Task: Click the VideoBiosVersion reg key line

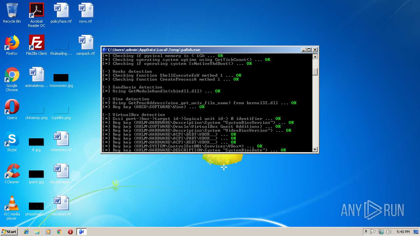Action: tap(197, 130)
